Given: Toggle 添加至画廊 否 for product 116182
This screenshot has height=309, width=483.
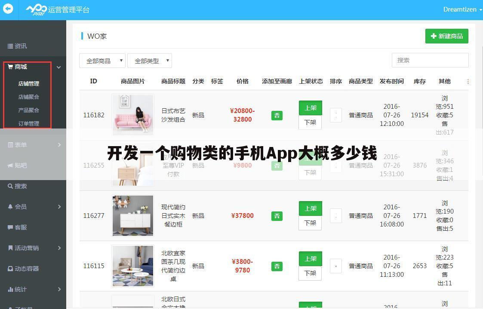Looking at the screenshot, I should coord(277,116).
